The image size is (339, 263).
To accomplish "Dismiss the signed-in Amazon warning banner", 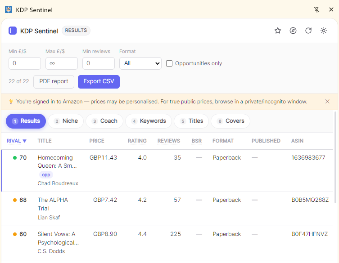I will (327, 102).
